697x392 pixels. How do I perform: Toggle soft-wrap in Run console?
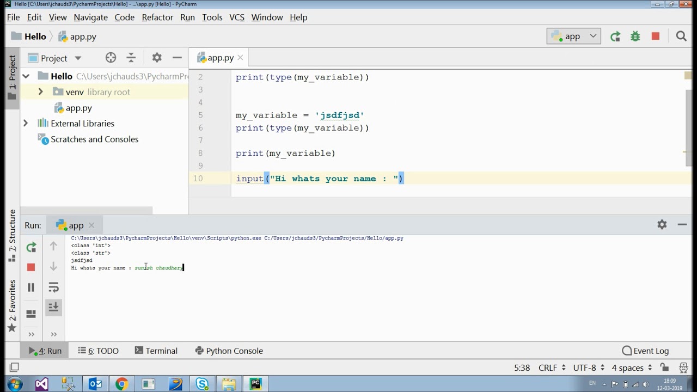click(x=53, y=287)
